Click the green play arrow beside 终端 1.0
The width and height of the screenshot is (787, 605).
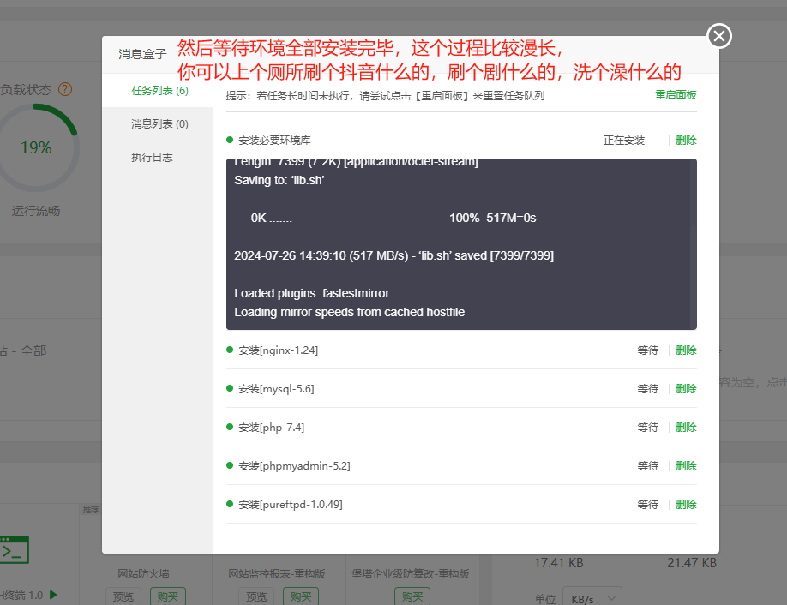pos(53,594)
